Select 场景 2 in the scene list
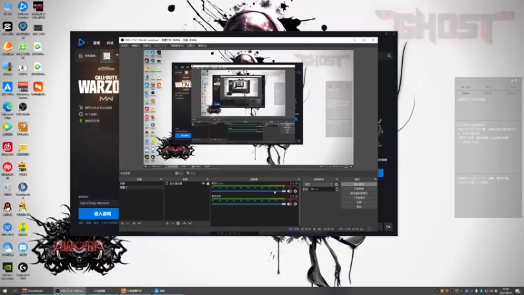Screen dimensions: 524x295 (x=141, y=187)
